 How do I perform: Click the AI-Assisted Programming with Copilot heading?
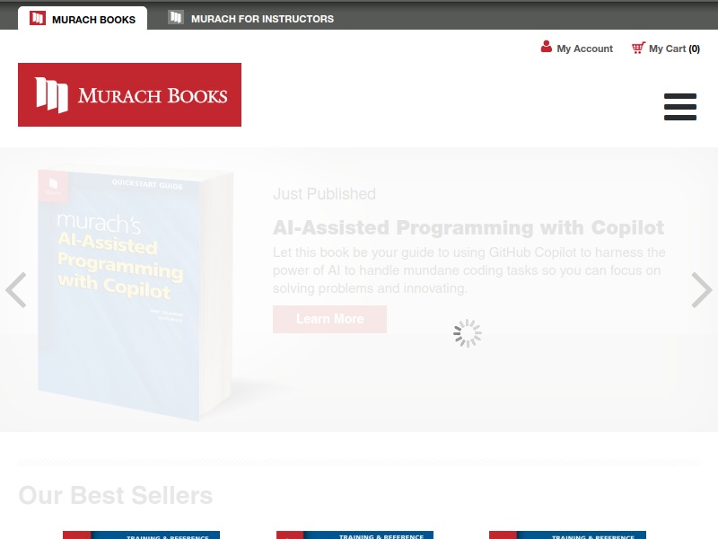468,227
